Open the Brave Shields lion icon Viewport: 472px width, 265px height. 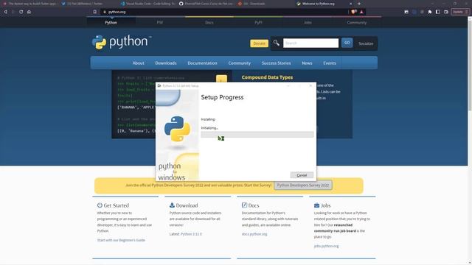coord(354,12)
